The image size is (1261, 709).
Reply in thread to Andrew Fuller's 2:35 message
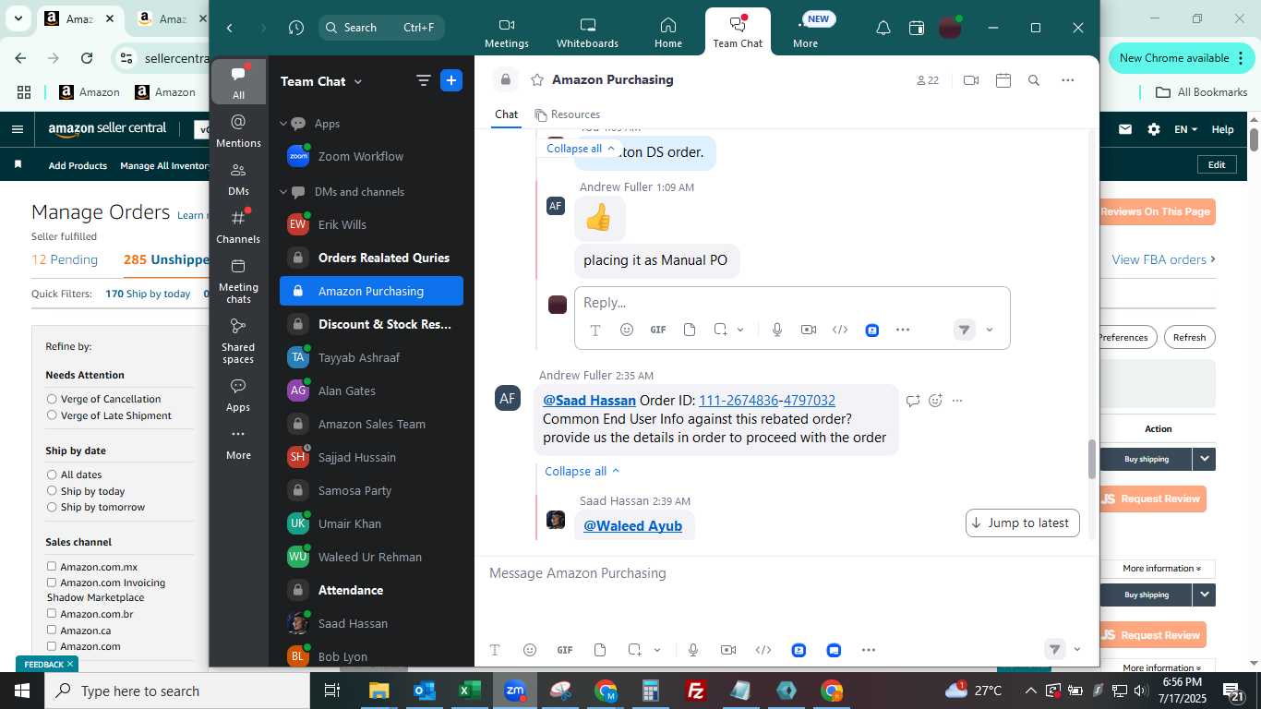913,401
